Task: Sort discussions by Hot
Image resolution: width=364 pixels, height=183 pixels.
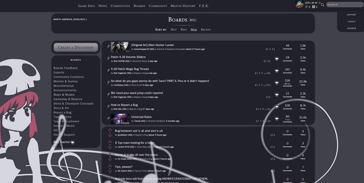Action: pos(174,29)
